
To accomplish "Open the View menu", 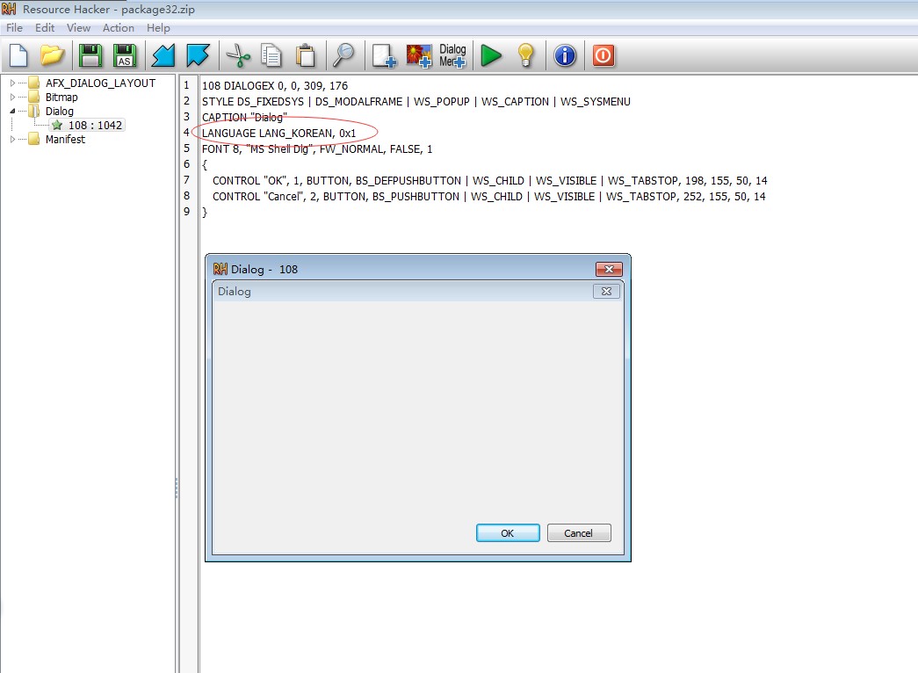I will point(78,27).
